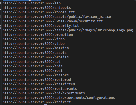
Task: Open the /metrics endpoint URL
Action: [36, 48]
